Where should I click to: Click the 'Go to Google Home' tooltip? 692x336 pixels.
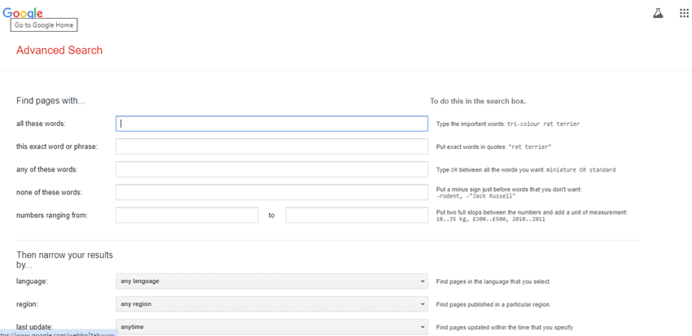pos(43,25)
